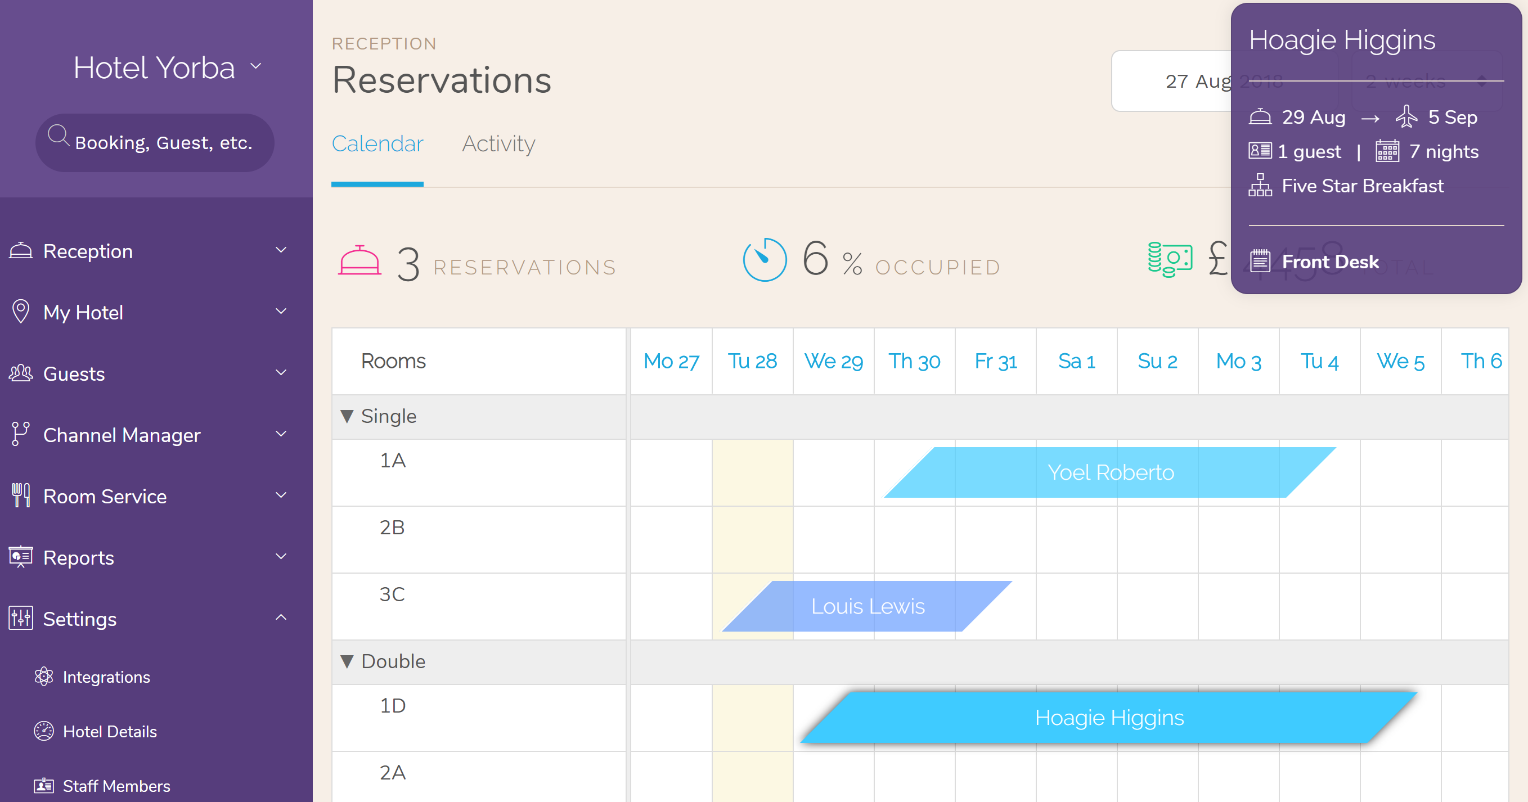The height and width of the screenshot is (802, 1528).
Task: Open Staff Members settings page
Action: pos(116,786)
